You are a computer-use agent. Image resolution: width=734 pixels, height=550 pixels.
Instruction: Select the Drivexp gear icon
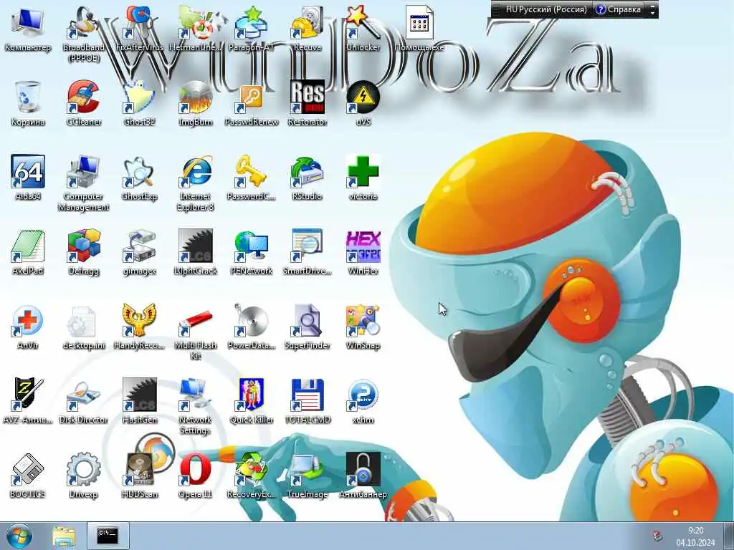coord(83,476)
